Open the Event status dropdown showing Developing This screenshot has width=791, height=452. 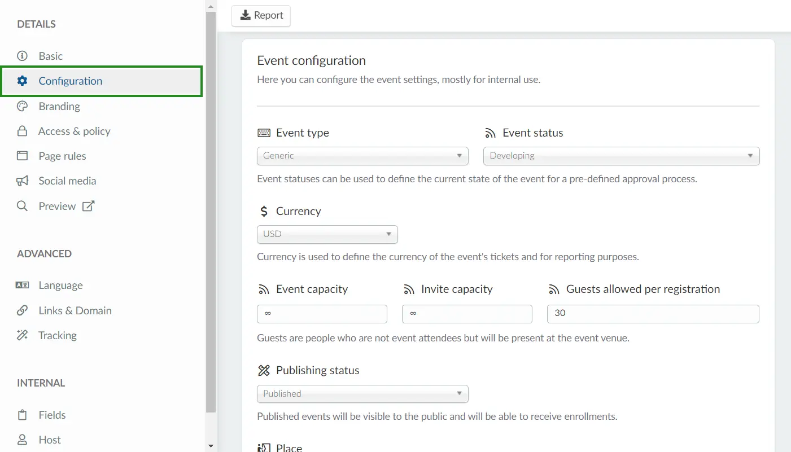coord(621,156)
